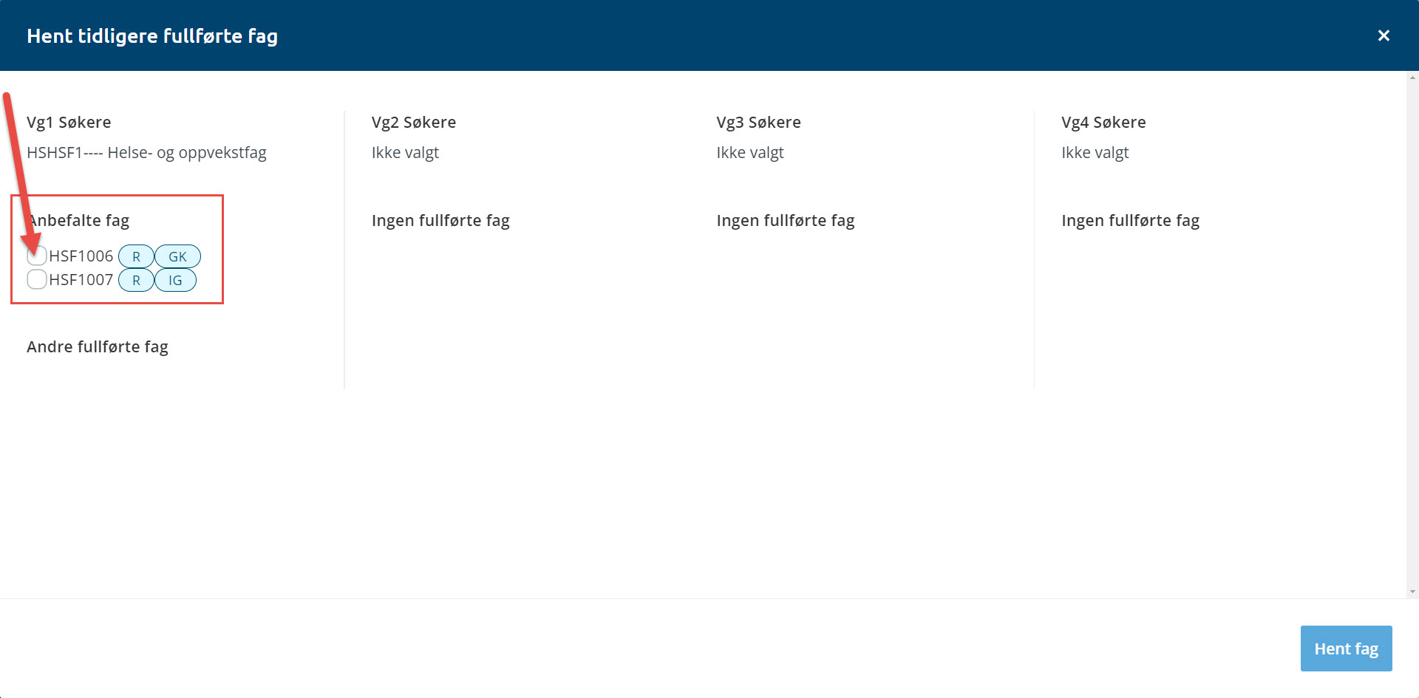Click Ingen fullførte fag in Vg4 column

[1130, 220]
